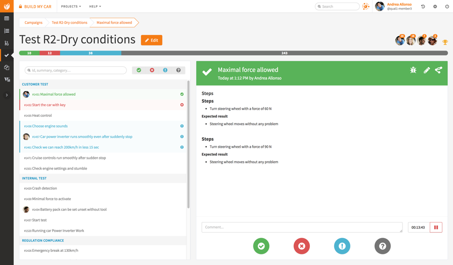Click the grey not-run progress segment 243

285,53
